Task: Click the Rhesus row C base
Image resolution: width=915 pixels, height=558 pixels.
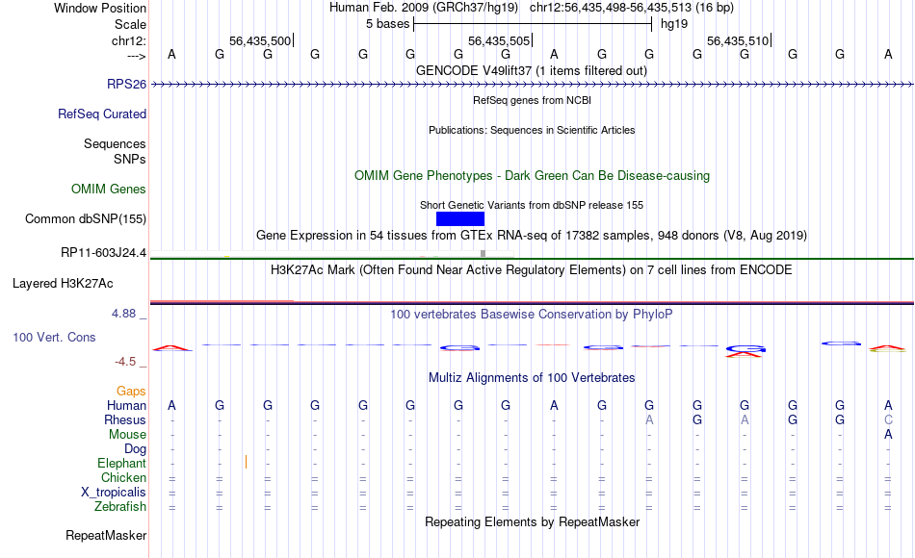Action: 888,419
